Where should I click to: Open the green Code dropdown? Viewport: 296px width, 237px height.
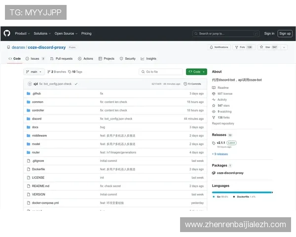tap(196, 72)
